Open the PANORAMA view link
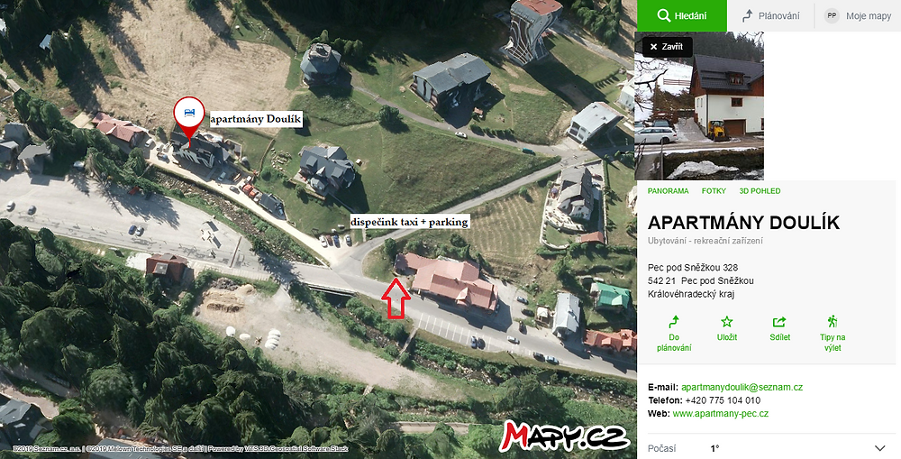 [668, 191]
